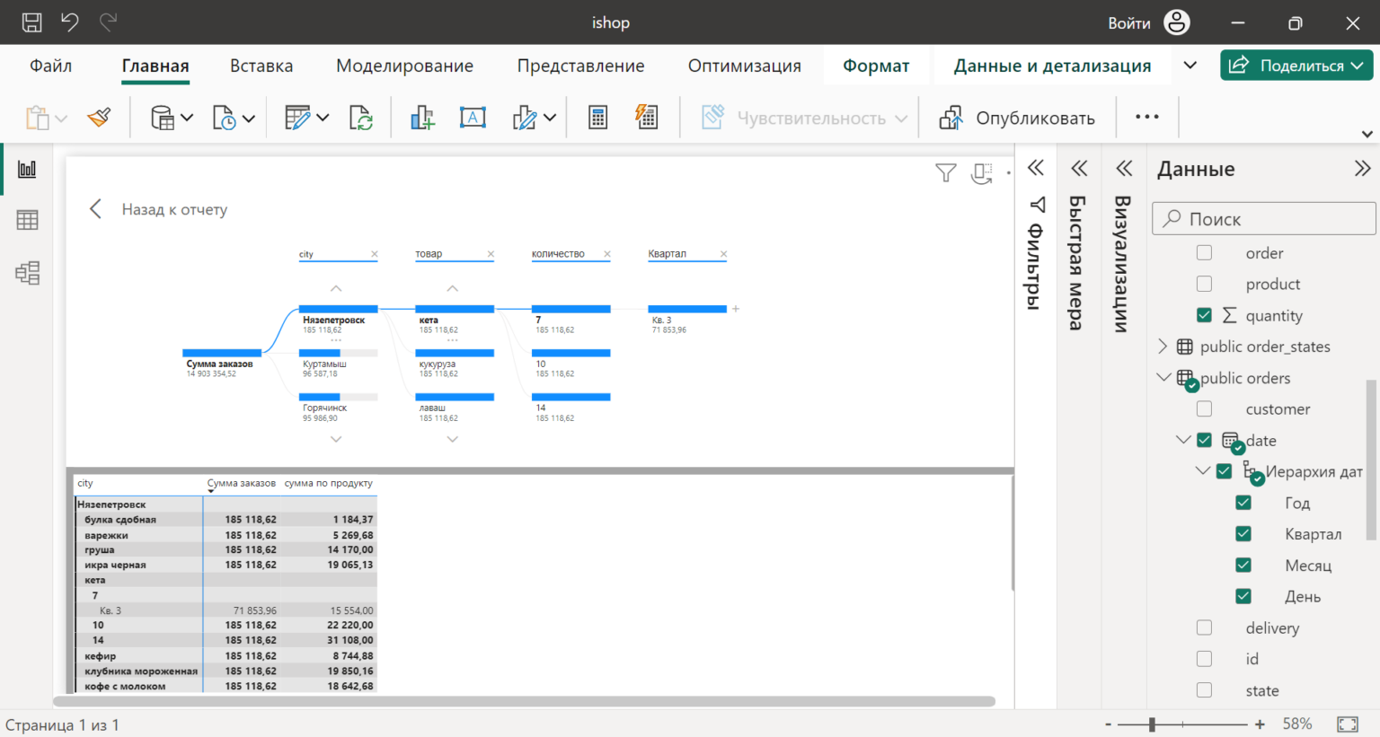1380x737 pixels.
Task: Switch to Model view in the left sidebar
Action: coord(27,273)
